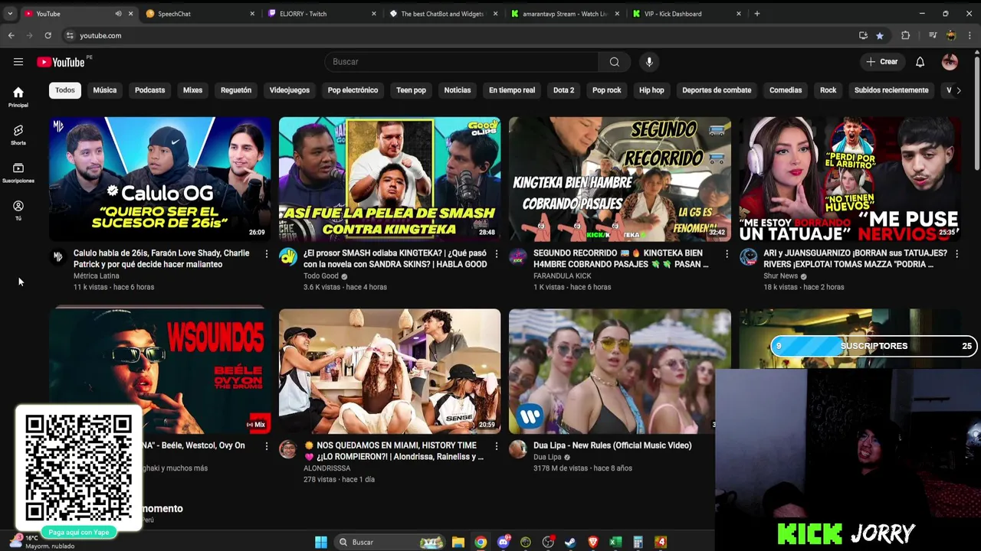Screen dimensions: 981x551
Task: Open the YouTube account avatar menu
Action: point(950,62)
